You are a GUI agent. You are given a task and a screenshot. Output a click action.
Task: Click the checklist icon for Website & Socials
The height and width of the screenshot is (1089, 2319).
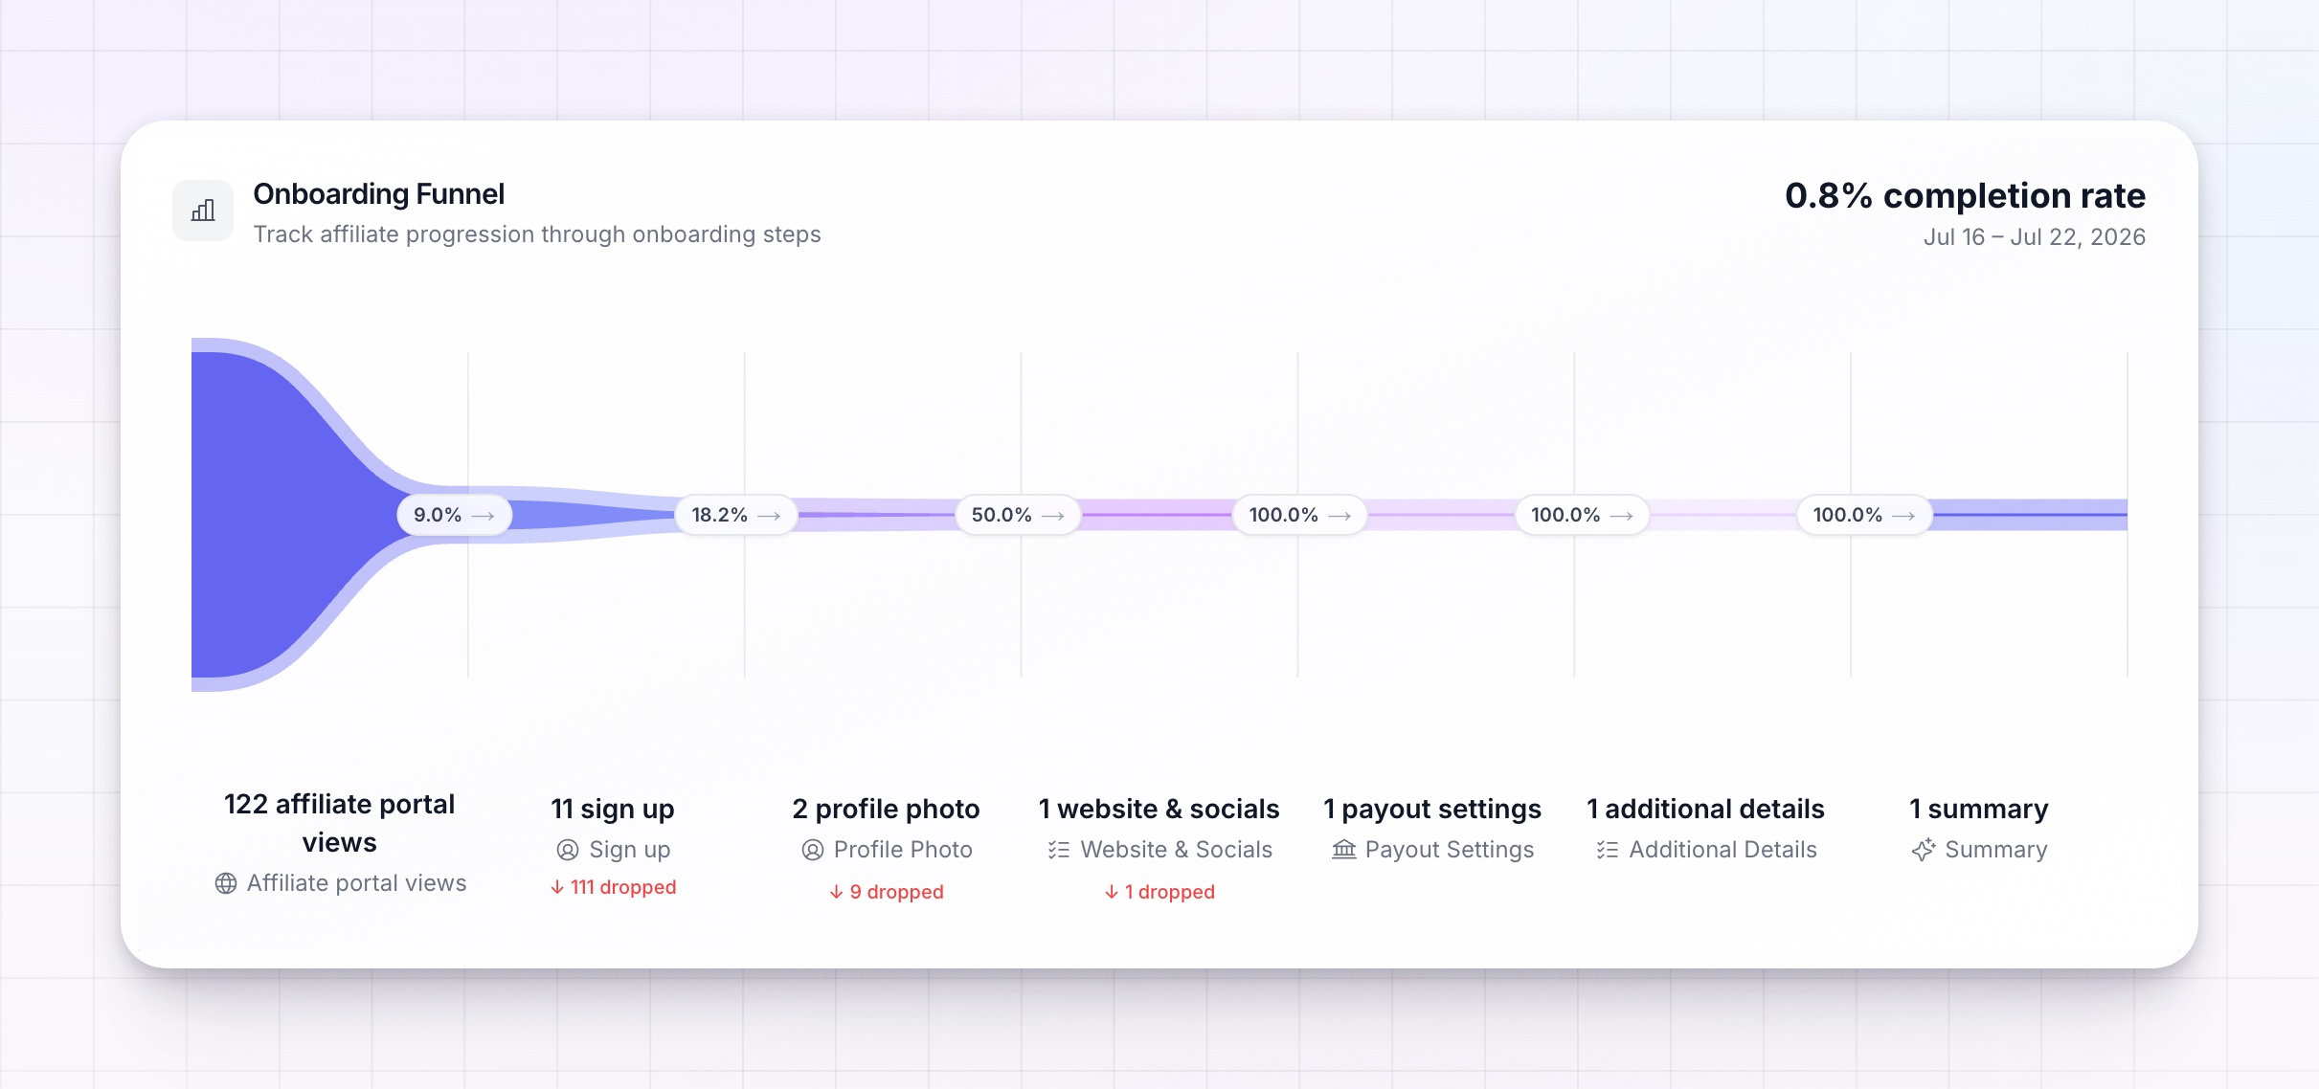(x=1059, y=850)
